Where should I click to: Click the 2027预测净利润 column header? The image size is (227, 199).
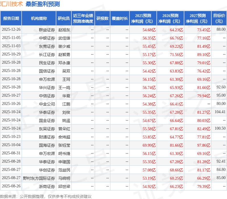point(198,18)
